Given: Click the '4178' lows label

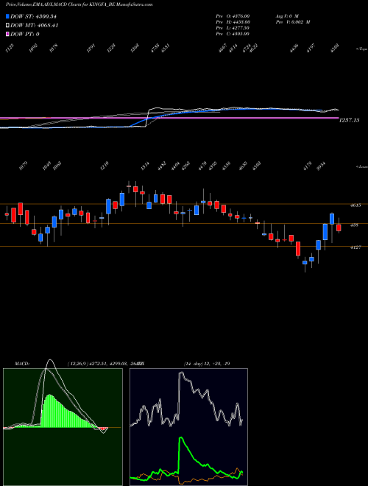Looking at the screenshot, I should tap(307, 166).
